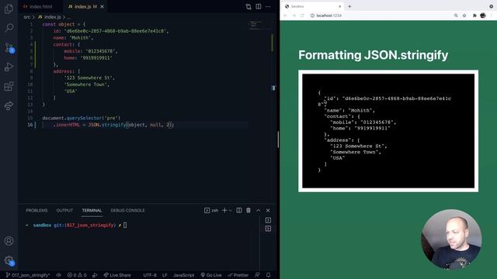Open the launch profile dropdown beside the plus
The height and width of the screenshot is (279, 497).
[x=231, y=210]
